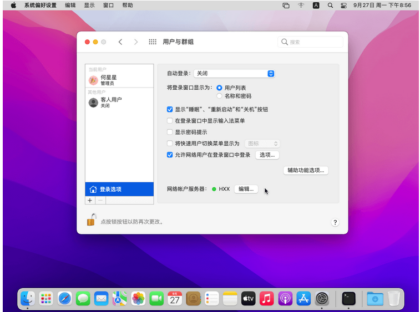Open Podcasts from the Dock
Image resolution: width=420 pixels, height=312 pixels.
pos(285,298)
